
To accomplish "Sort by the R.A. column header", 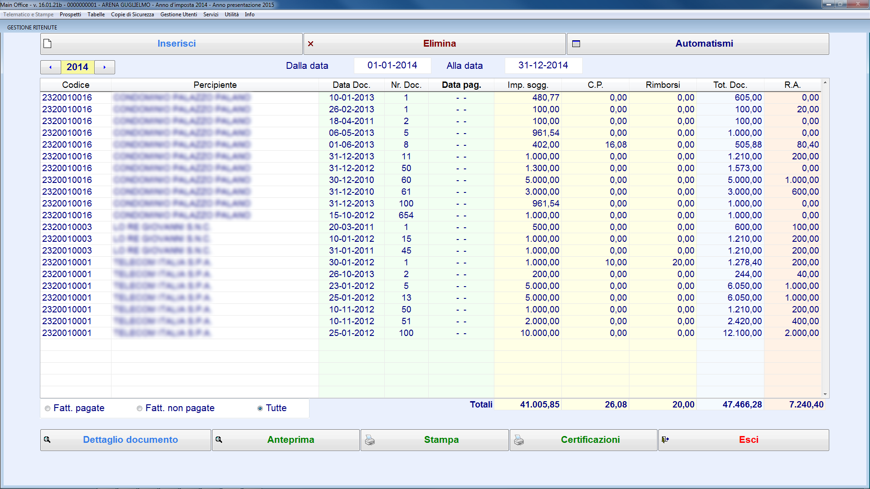I will [x=793, y=85].
